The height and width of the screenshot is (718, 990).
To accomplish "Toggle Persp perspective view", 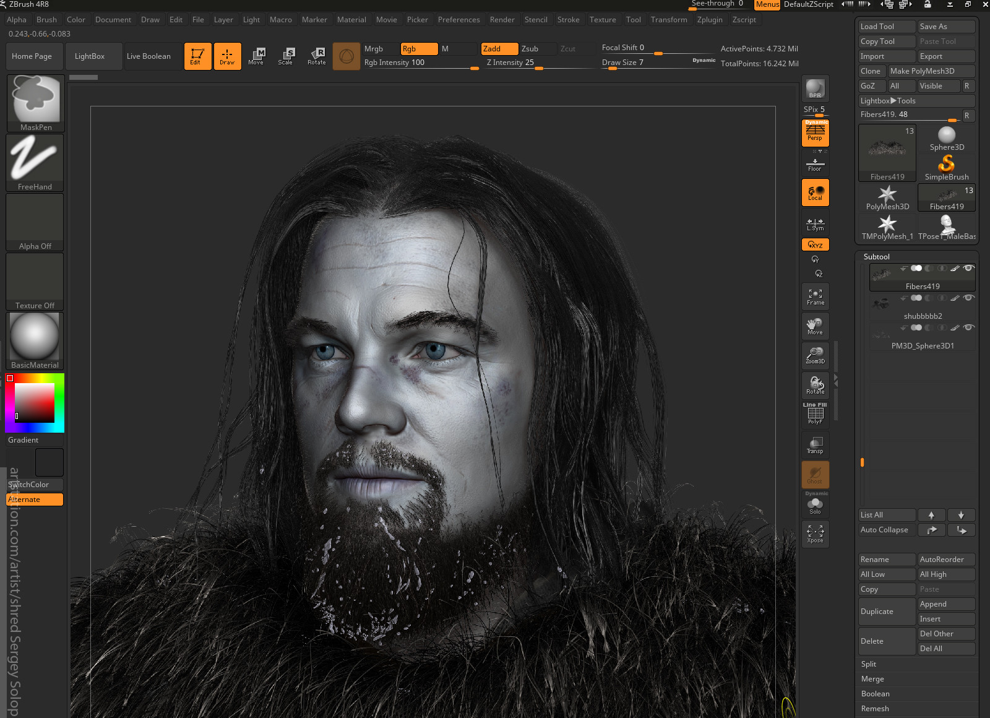I will [x=816, y=133].
